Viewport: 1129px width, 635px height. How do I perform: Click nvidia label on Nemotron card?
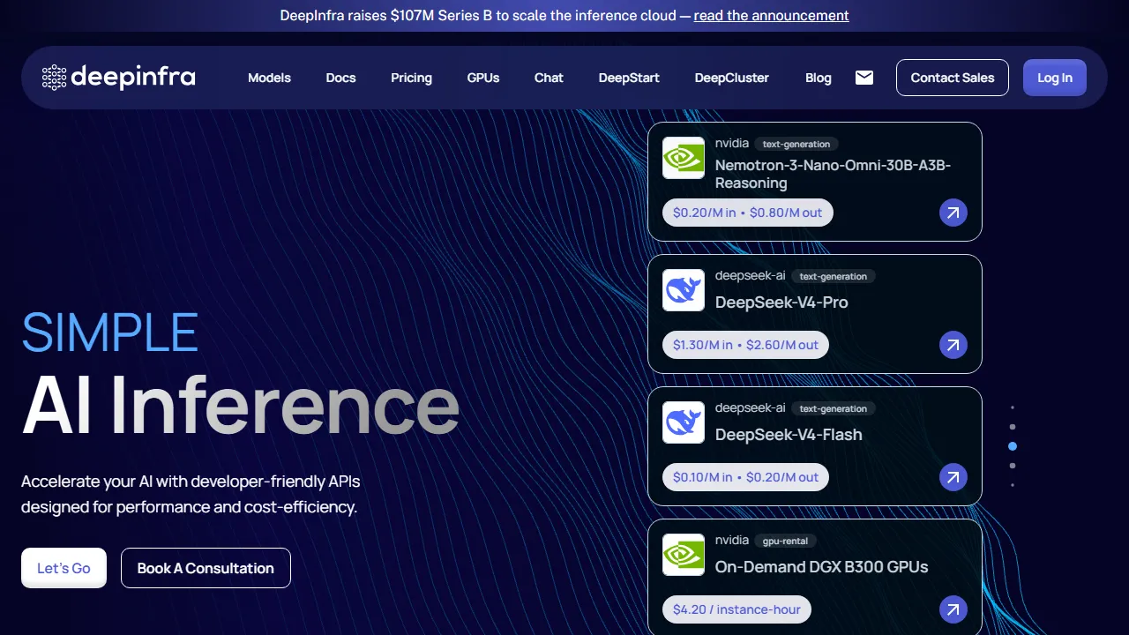pos(732,143)
